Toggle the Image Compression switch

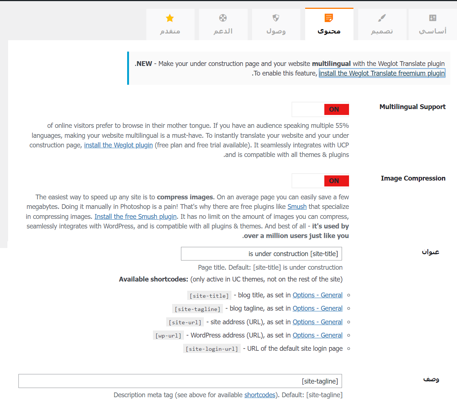pos(320,181)
